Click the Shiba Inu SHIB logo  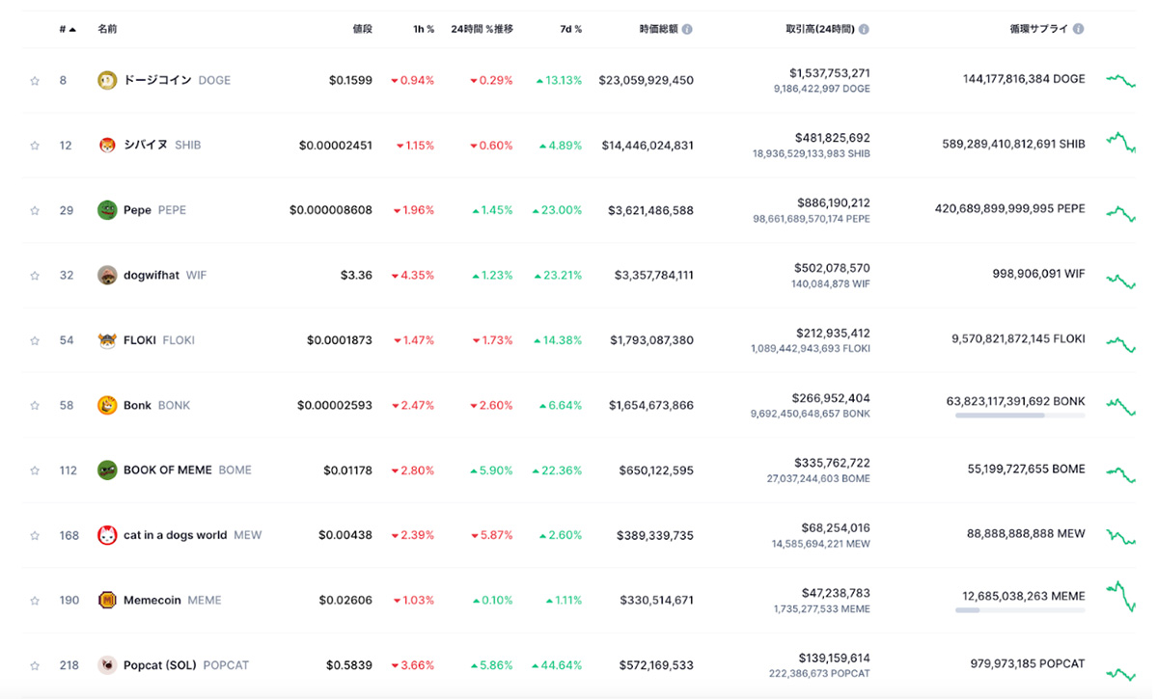coord(107,145)
